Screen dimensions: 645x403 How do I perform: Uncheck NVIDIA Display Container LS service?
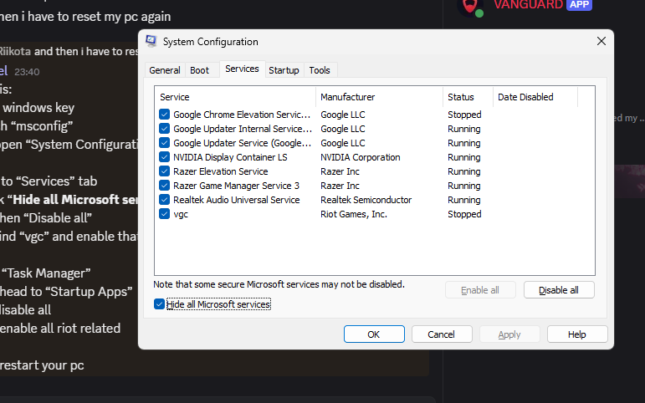tap(164, 157)
